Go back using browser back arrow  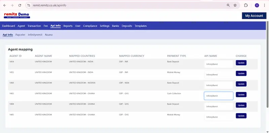[5, 5]
